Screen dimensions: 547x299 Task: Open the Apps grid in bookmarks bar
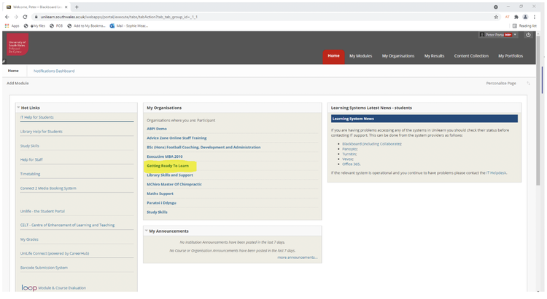pyautogui.click(x=12, y=25)
